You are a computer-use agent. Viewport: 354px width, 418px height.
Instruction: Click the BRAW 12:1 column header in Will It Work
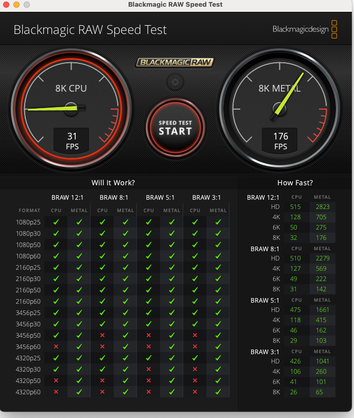point(67,198)
